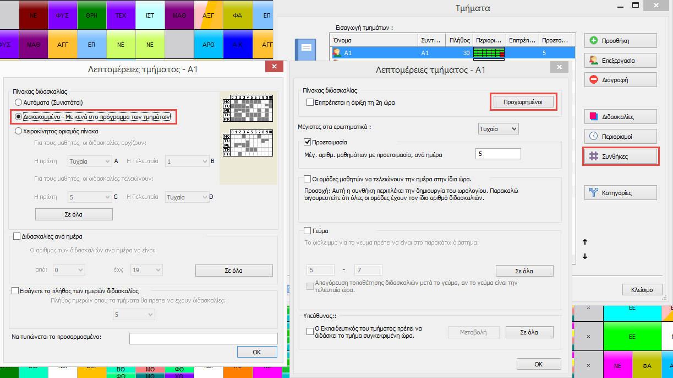The width and height of the screenshot is (673, 378).
Task: Click the Όνομα column header
Action: coord(373,40)
